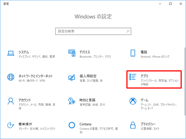This screenshot has height=139, width=186.
Task: Open the Cortana circle icon
Action: click(72, 125)
